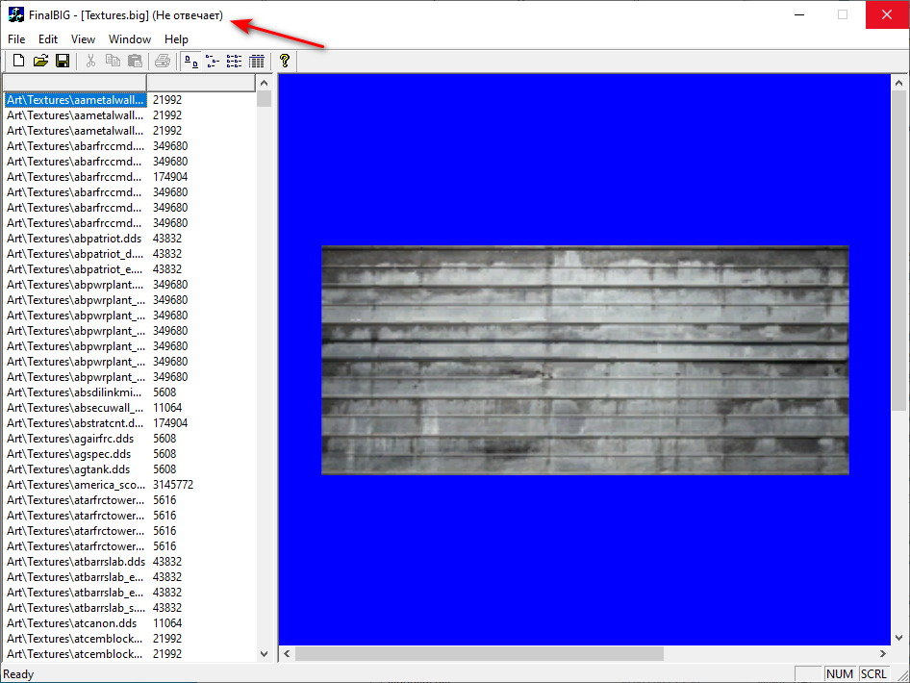
Task: Save archive using the floppy disk icon
Action: coord(63,61)
